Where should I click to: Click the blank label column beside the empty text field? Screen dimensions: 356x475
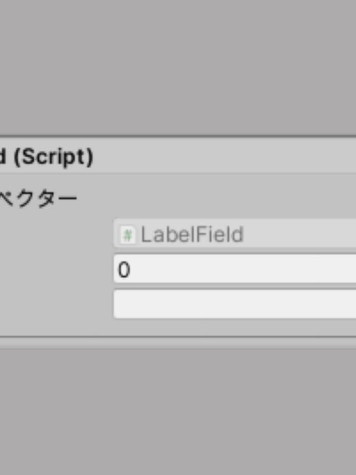(57, 304)
